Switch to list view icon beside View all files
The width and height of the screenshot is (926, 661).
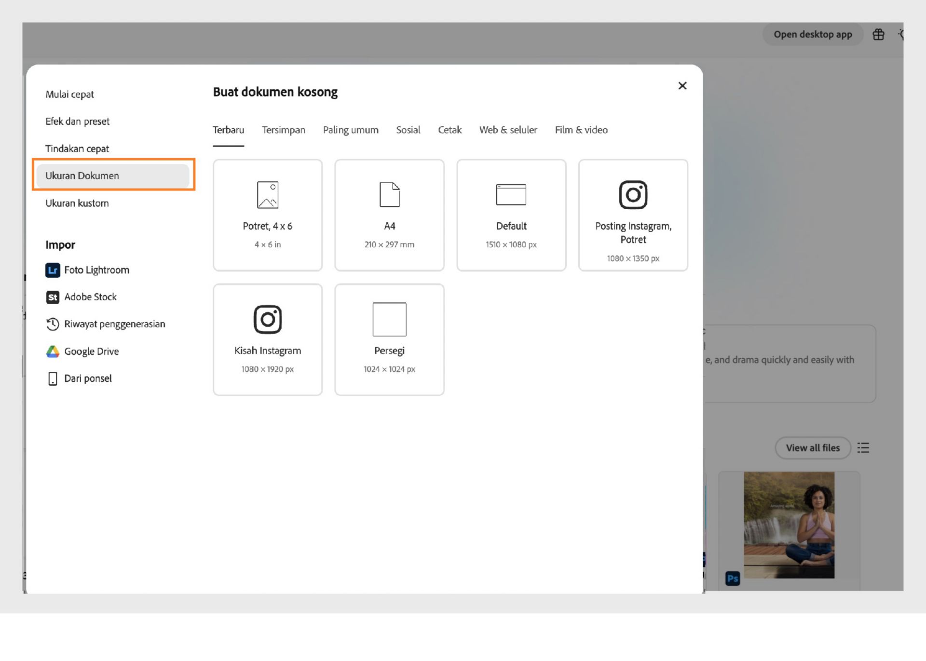click(863, 448)
